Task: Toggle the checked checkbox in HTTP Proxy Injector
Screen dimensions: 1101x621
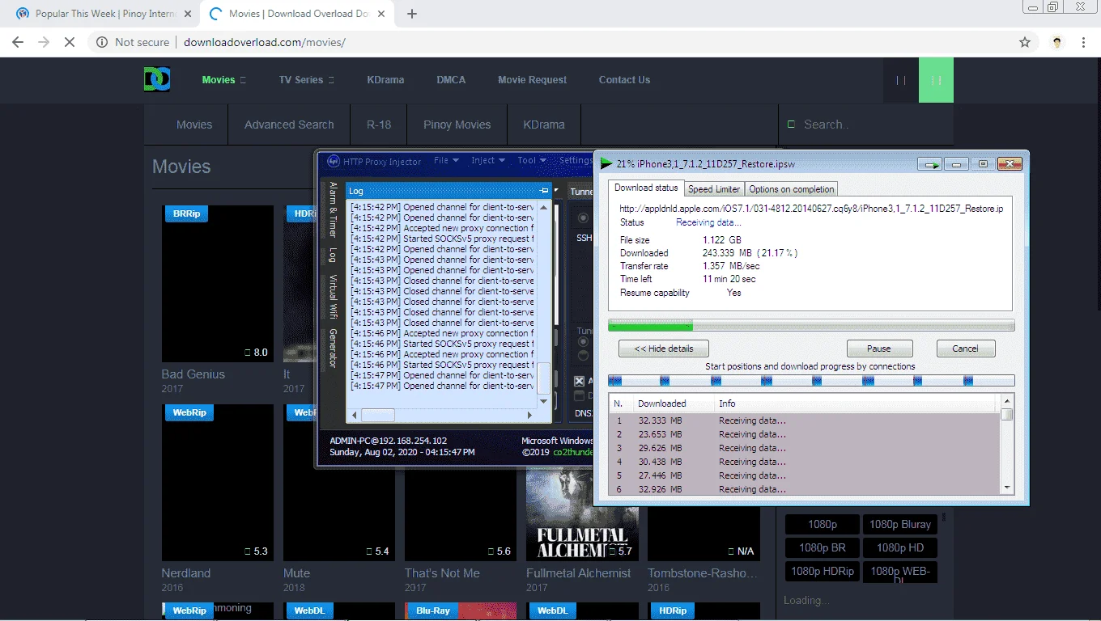Action: pyautogui.click(x=579, y=381)
